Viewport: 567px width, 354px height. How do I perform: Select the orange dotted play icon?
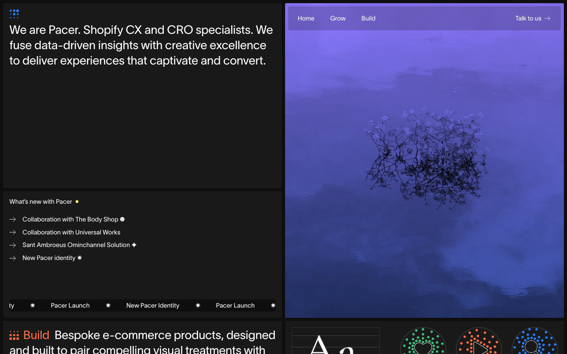(479, 343)
